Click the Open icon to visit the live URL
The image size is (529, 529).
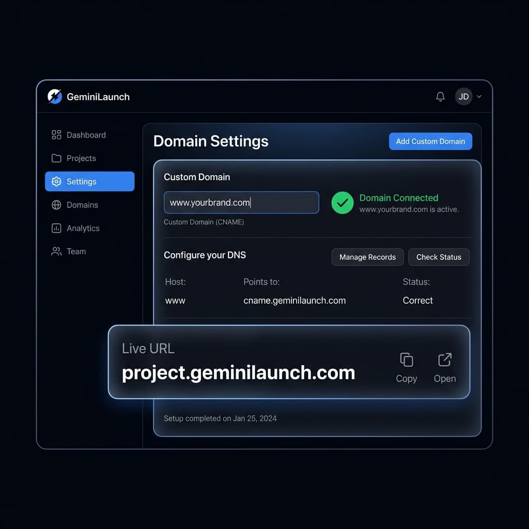(445, 359)
